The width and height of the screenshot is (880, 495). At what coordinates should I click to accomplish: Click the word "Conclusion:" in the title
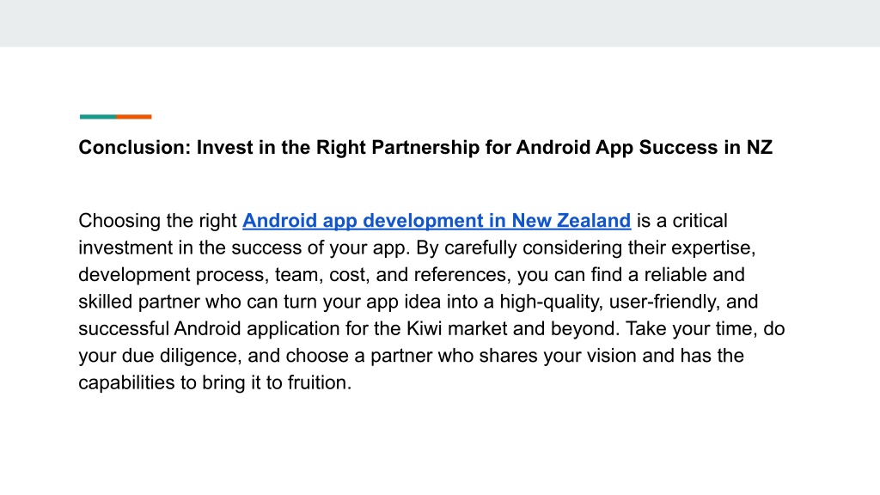click(x=135, y=147)
